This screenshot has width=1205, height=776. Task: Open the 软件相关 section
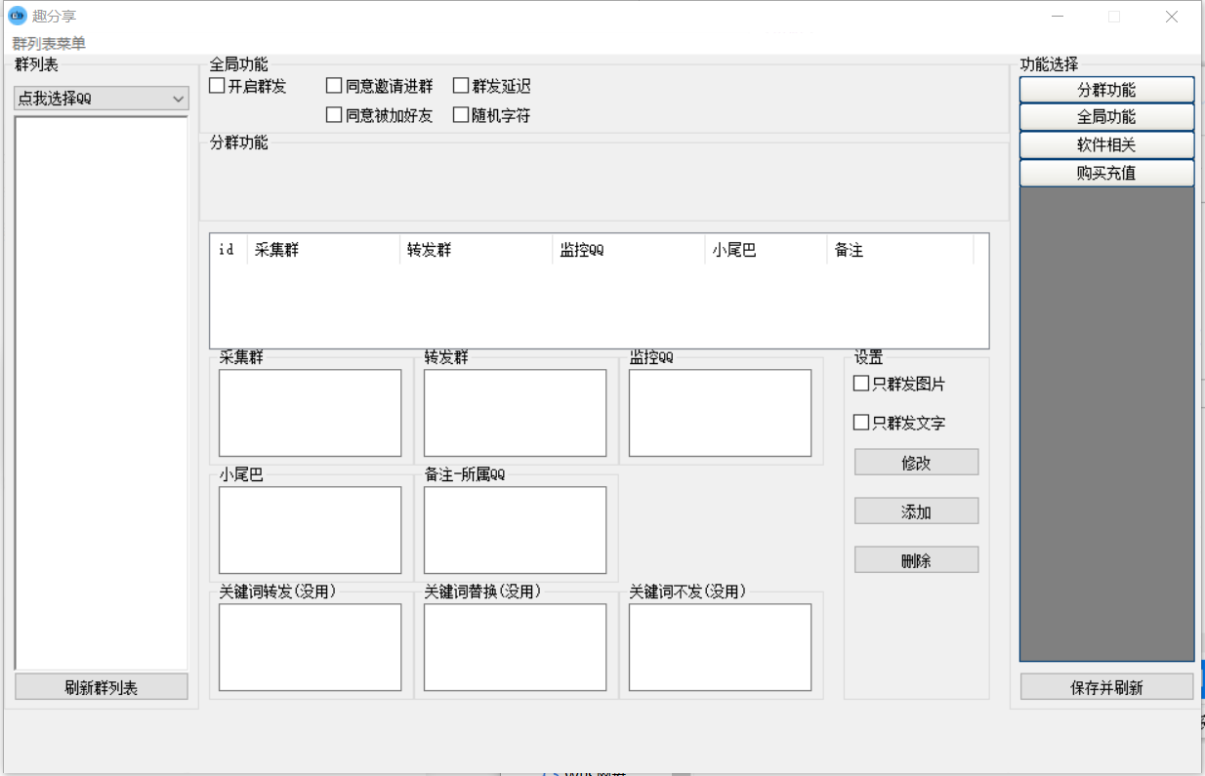click(x=1106, y=144)
